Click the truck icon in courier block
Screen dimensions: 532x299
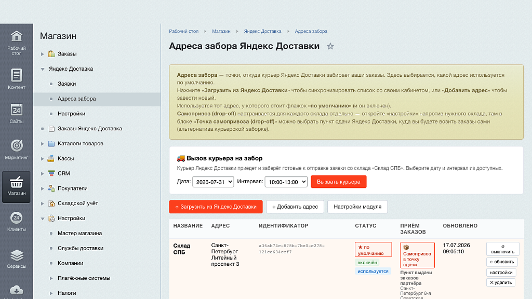181,158
